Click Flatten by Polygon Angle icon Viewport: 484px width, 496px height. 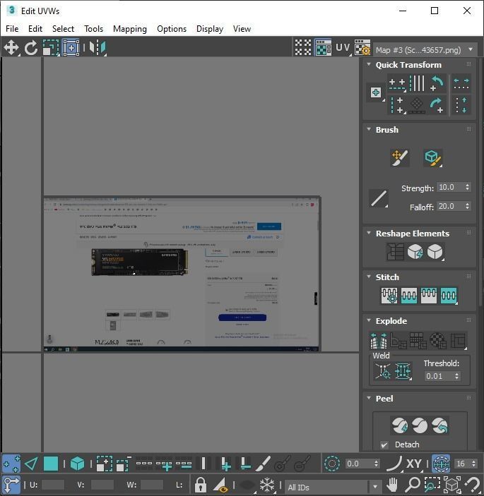tap(399, 341)
